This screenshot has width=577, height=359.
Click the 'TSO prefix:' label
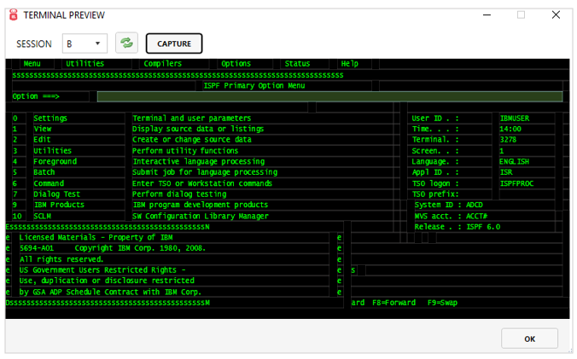click(435, 194)
